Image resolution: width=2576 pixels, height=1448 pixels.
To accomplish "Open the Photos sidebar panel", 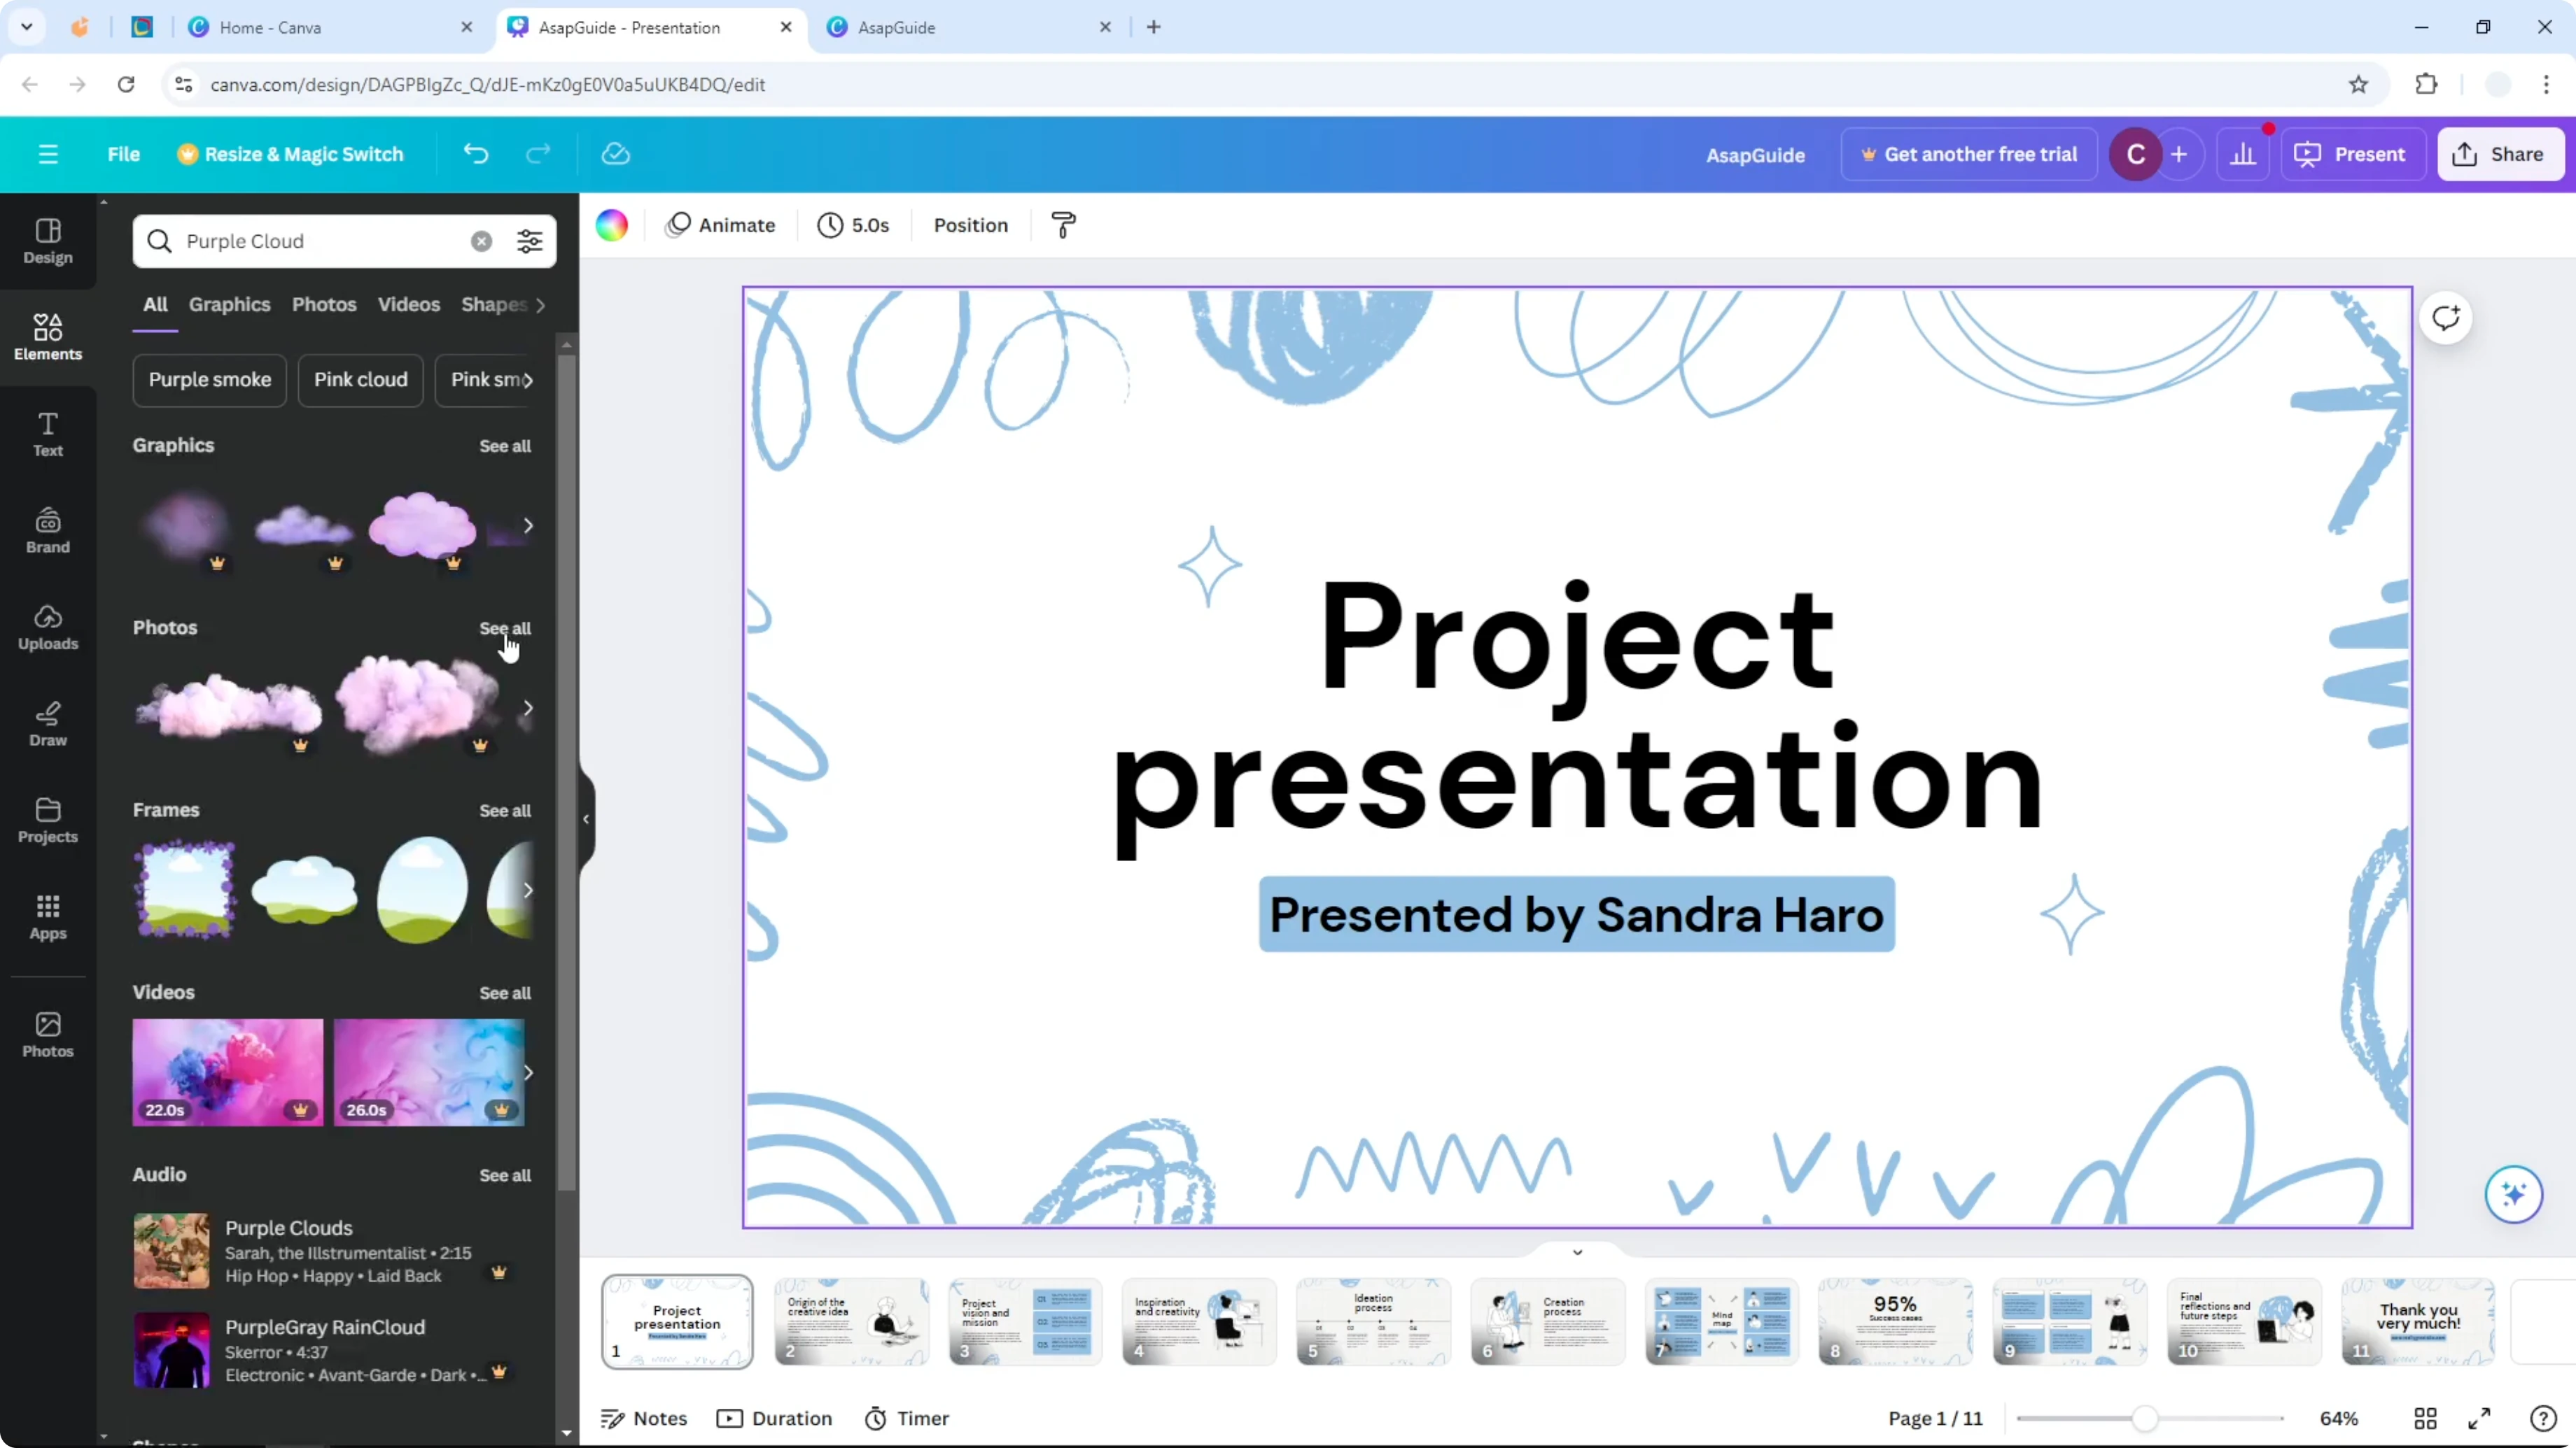I will pos(48,1035).
